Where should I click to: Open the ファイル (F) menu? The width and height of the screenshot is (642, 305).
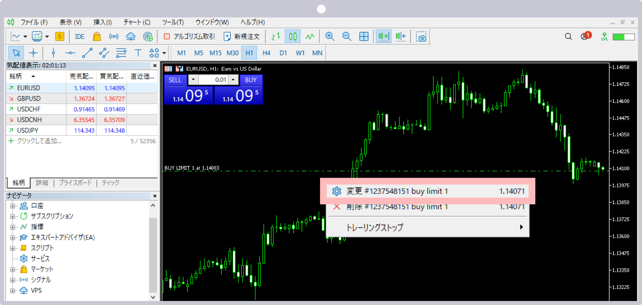tap(34, 22)
